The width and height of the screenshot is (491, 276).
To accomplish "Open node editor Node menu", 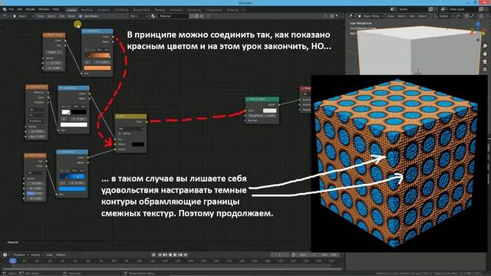I will pyautogui.click(x=71, y=16).
